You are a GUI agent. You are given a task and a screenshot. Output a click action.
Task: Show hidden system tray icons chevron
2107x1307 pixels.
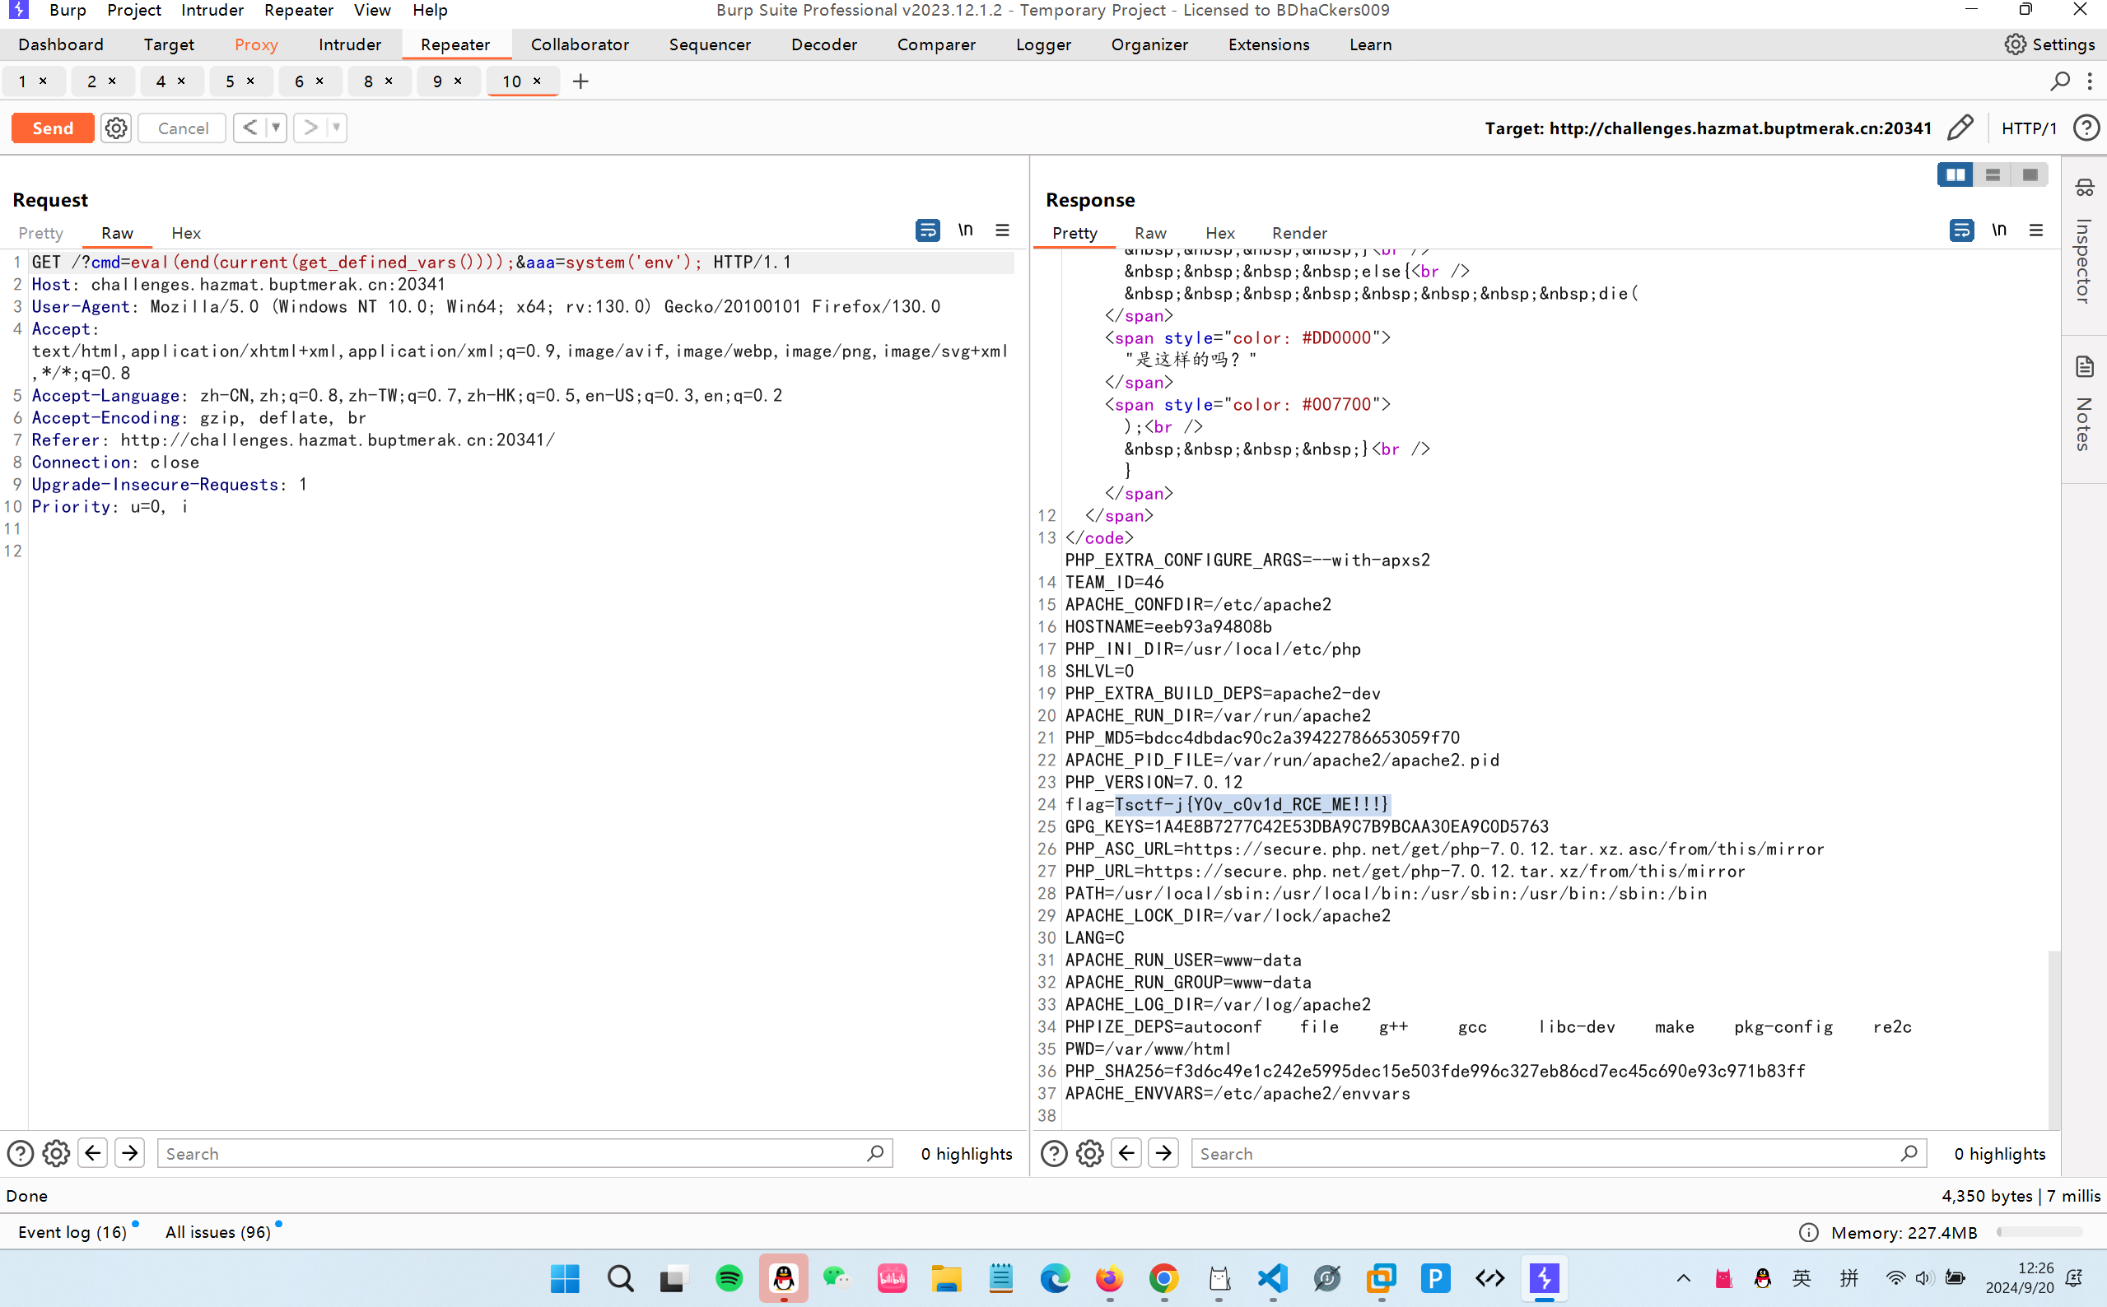1682,1278
